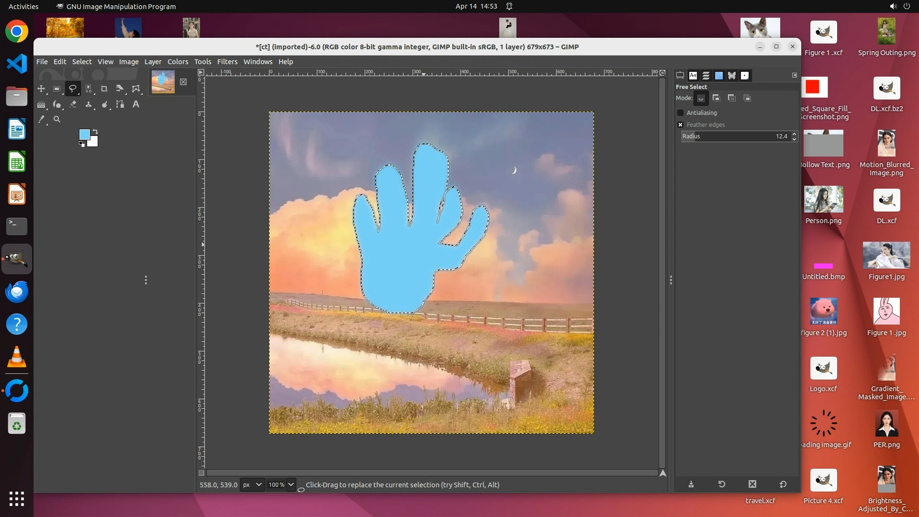Image resolution: width=919 pixels, height=517 pixels.
Task: Select the Zoom magnifier tool
Action: (57, 120)
